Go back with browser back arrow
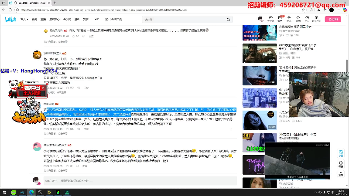This screenshot has height=196, width=349. point(3,10)
